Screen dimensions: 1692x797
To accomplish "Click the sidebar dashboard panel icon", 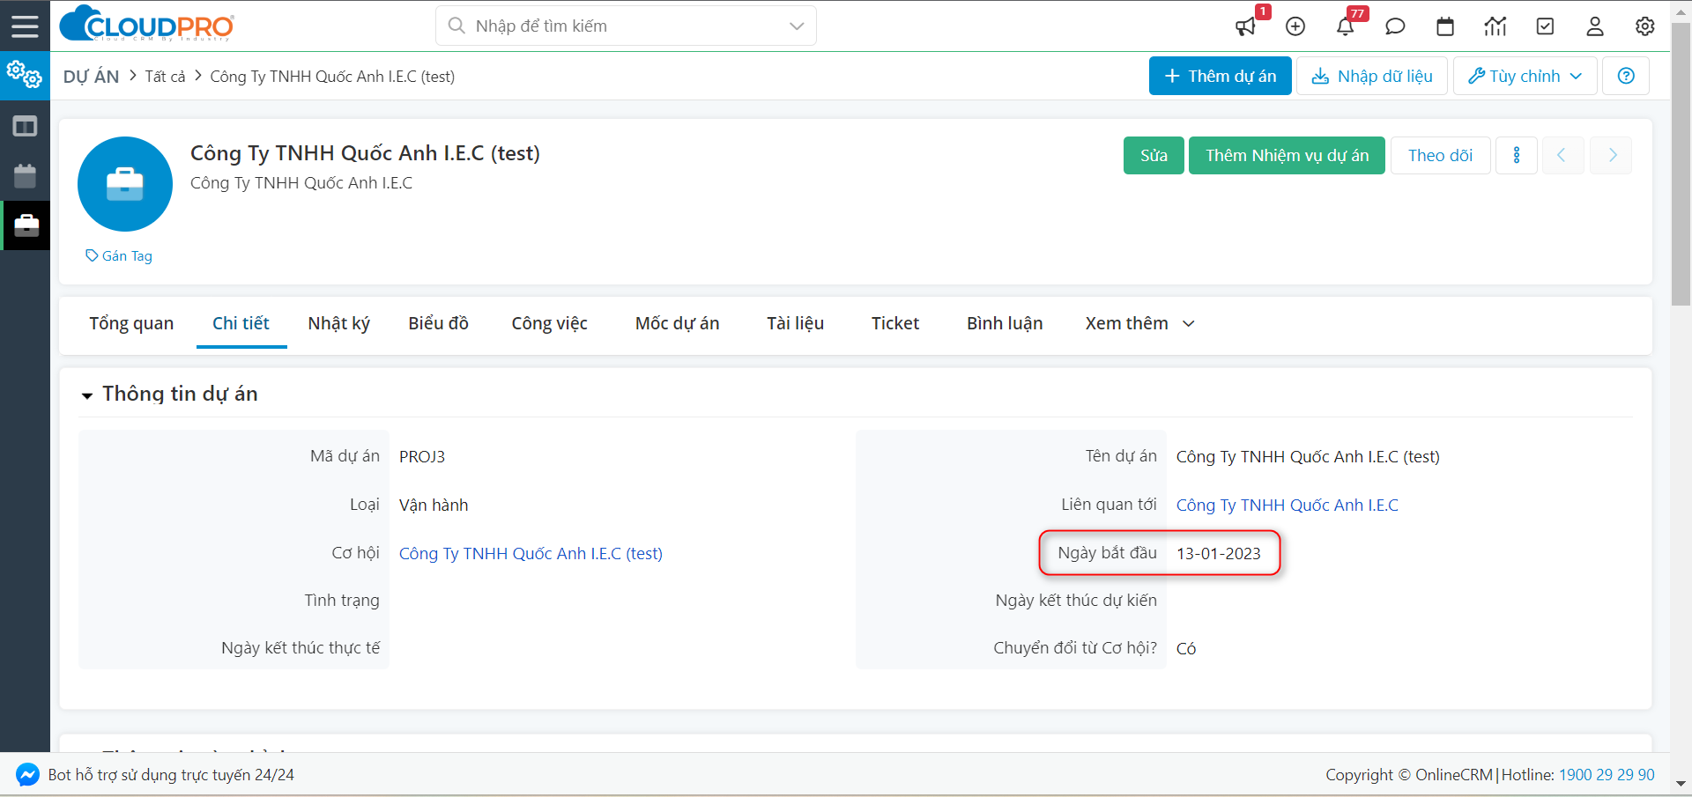I will (25, 126).
